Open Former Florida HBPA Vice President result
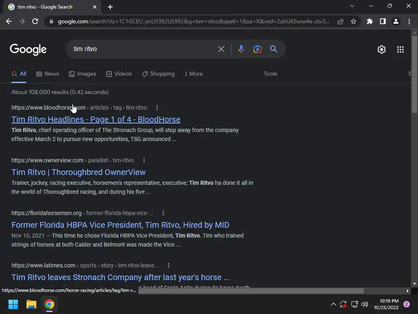 [x=120, y=225]
